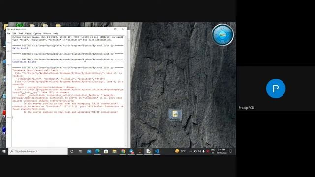This screenshot has width=315, height=177.
Task: Open File Explorer on the taskbar
Action: (x=114, y=151)
